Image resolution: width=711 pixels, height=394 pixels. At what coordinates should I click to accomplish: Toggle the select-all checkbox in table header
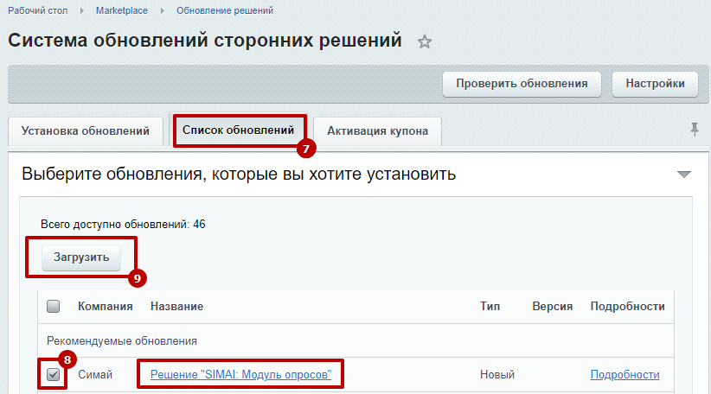(53, 307)
